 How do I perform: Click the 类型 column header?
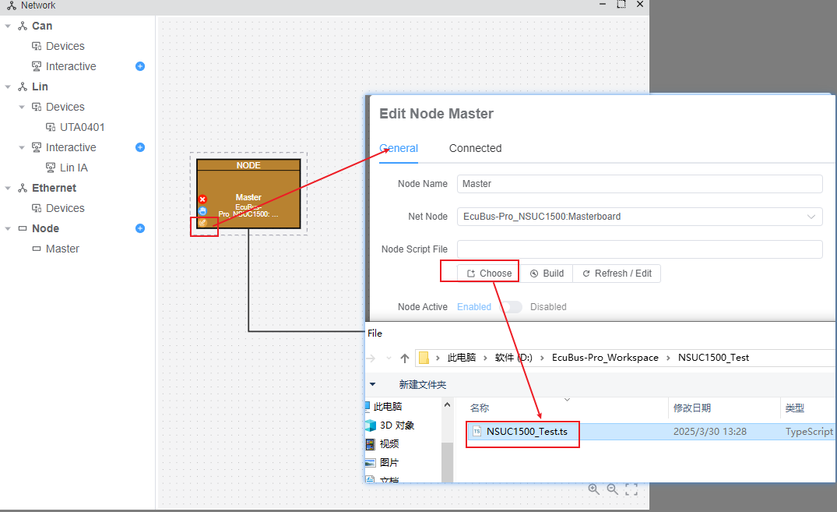pos(794,408)
